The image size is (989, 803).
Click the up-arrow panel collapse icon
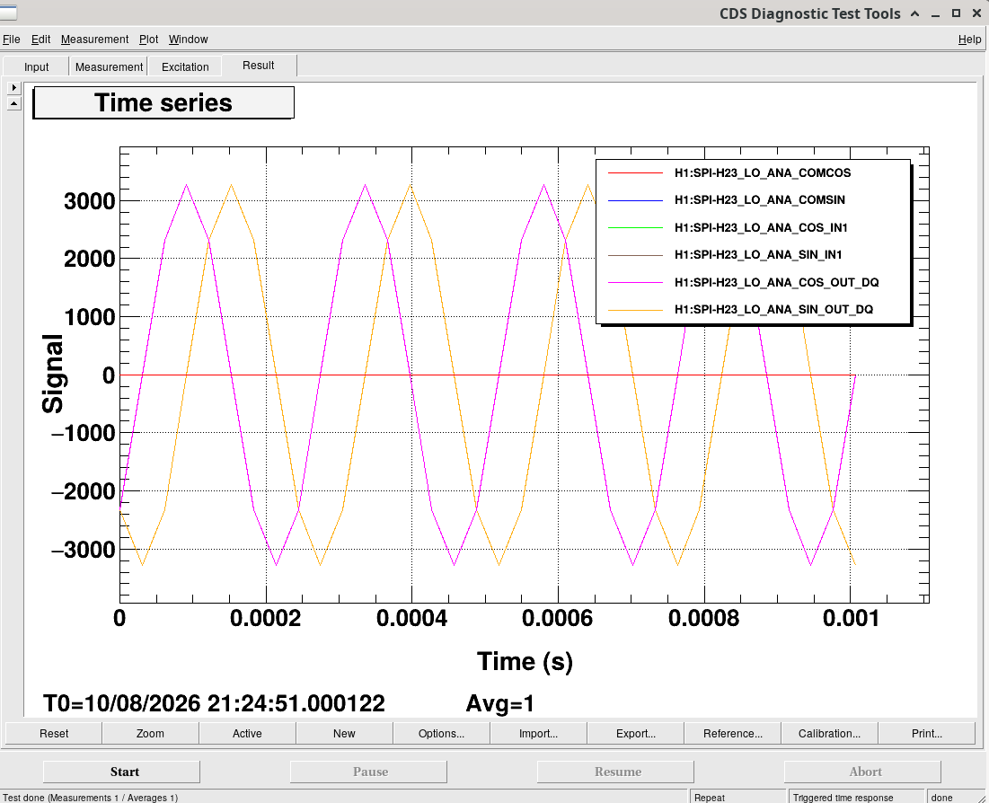coord(13,103)
